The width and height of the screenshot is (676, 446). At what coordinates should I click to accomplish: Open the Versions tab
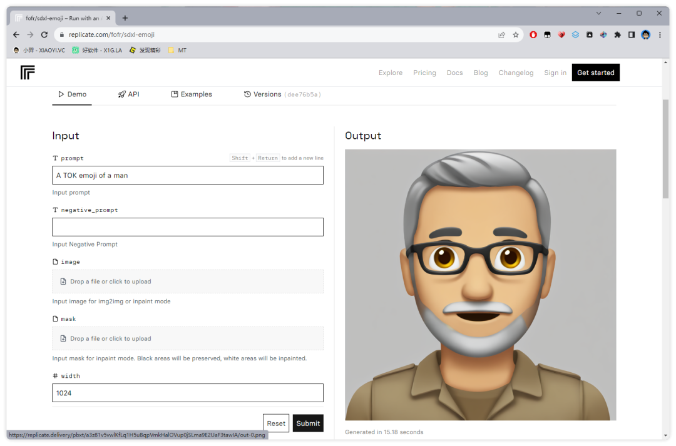coord(282,94)
